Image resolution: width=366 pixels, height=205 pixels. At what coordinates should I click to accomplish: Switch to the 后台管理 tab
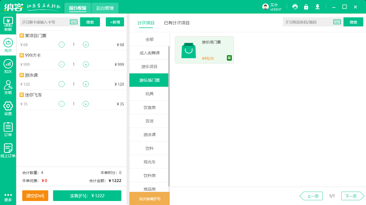(x=105, y=8)
